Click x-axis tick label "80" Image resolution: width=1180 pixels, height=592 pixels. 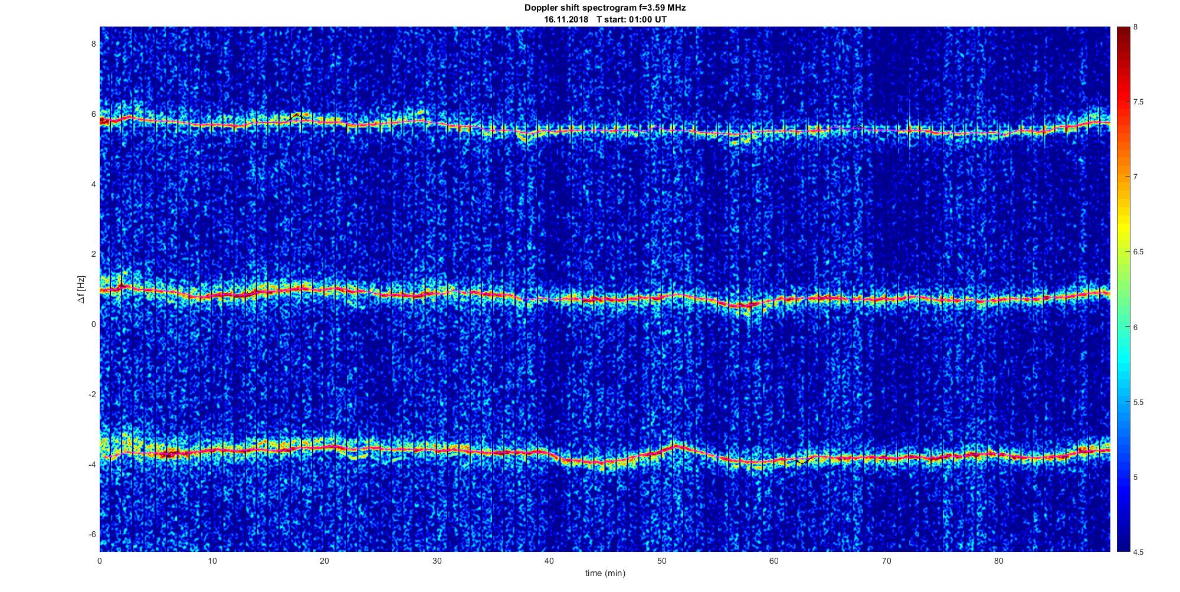(x=998, y=561)
